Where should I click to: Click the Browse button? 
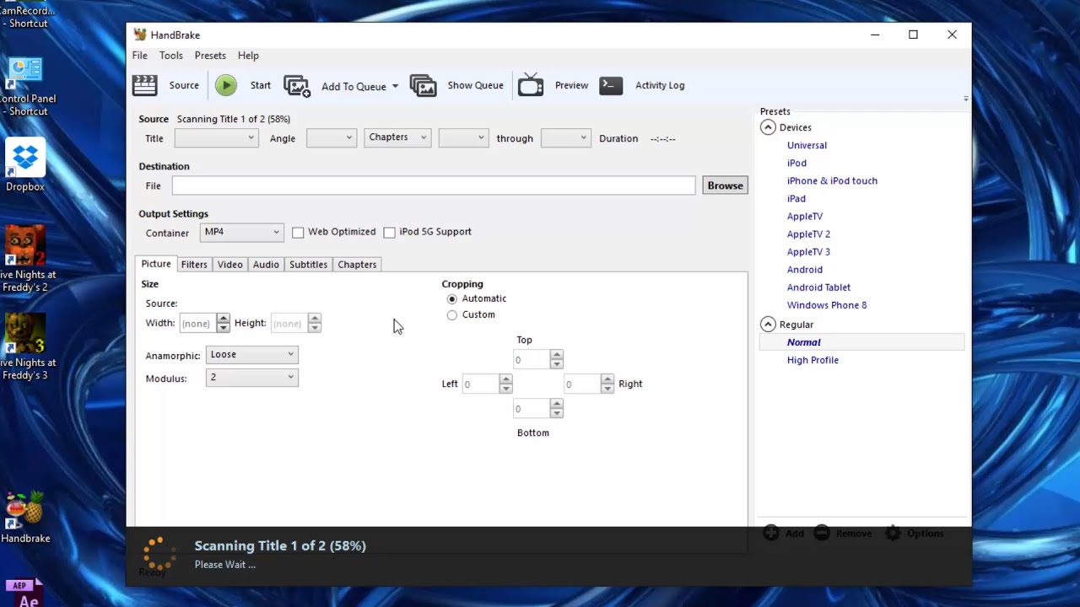(726, 185)
